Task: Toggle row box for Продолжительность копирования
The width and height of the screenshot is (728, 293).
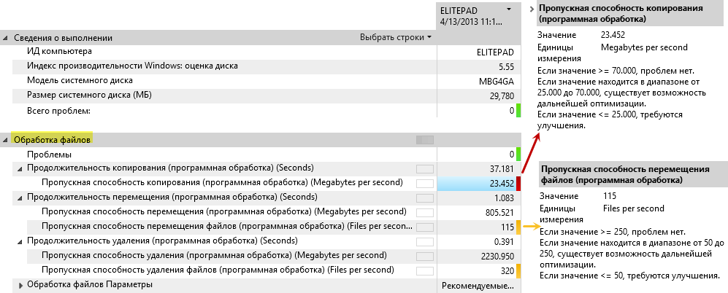Action: coord(425,169)
